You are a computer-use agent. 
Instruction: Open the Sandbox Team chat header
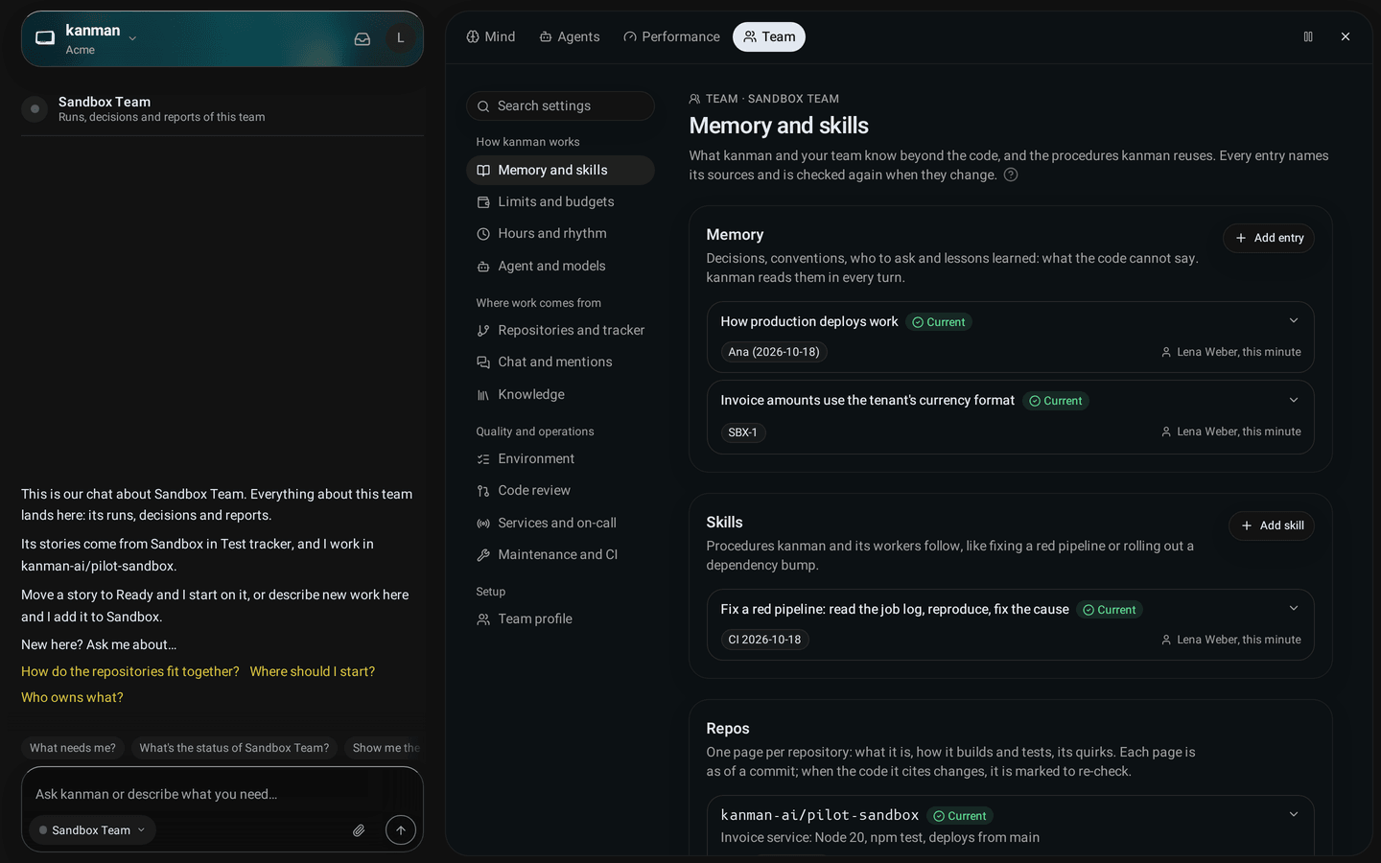click(222, 108)
